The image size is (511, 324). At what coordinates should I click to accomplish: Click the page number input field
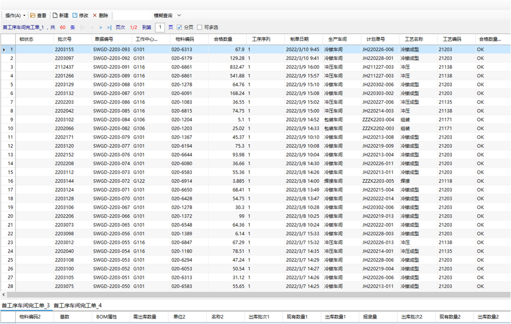coord(160,28)
